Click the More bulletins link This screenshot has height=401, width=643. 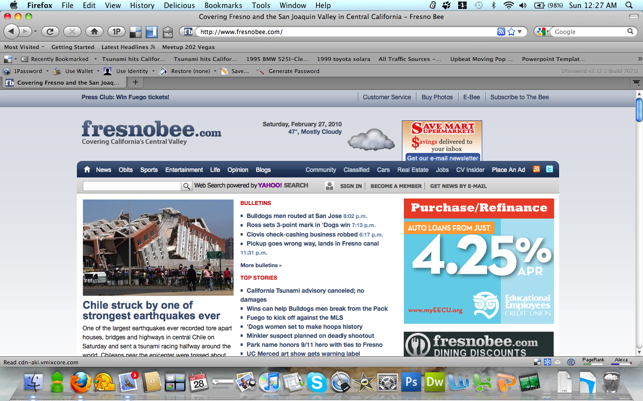261,265
